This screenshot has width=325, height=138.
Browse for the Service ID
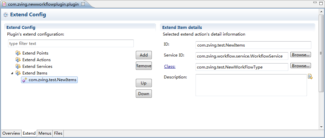300,55
